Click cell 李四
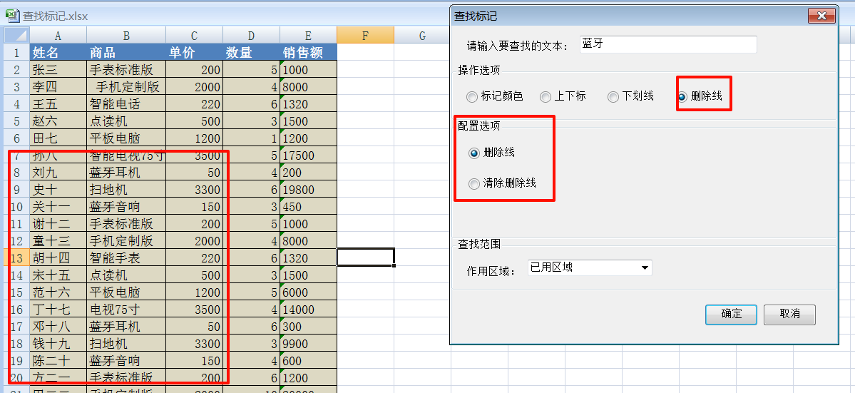 58,87
